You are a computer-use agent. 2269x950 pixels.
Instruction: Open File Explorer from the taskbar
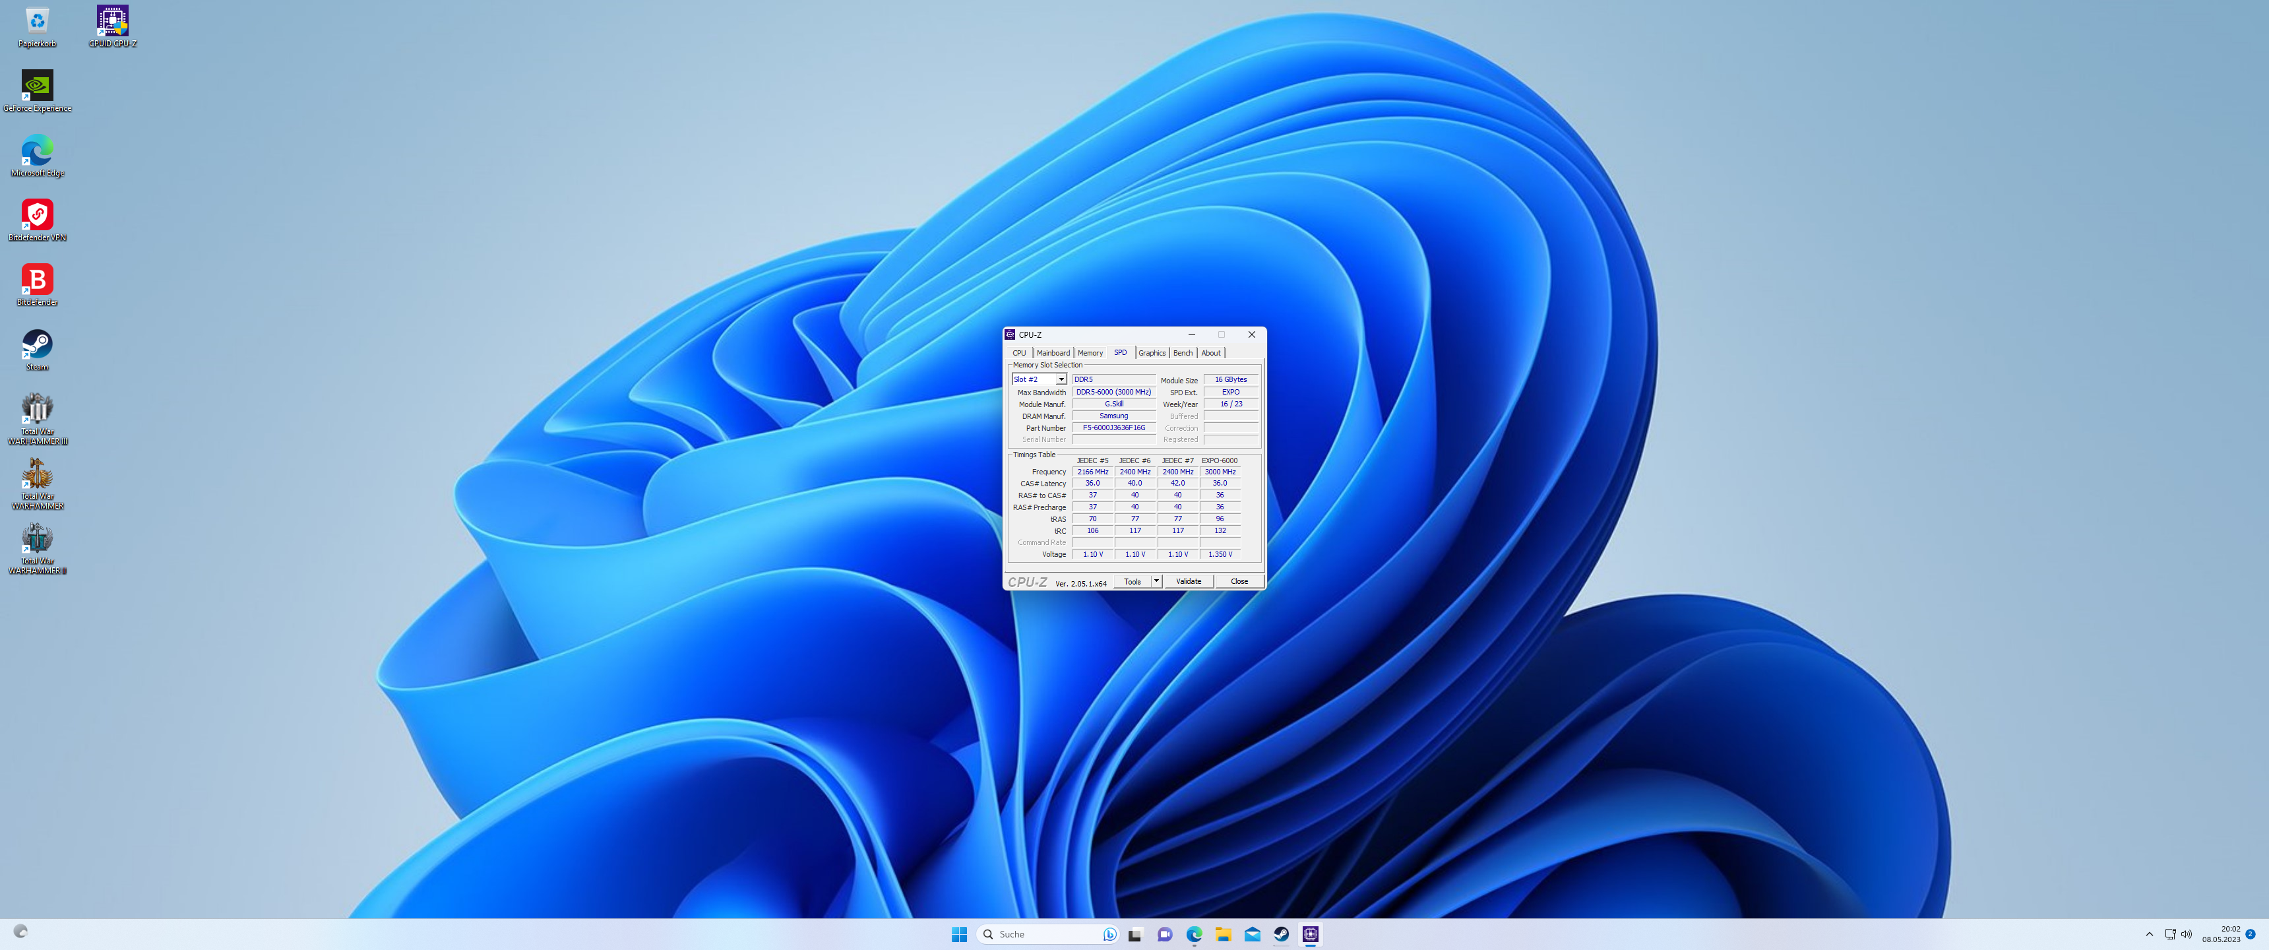[1223, 934]
